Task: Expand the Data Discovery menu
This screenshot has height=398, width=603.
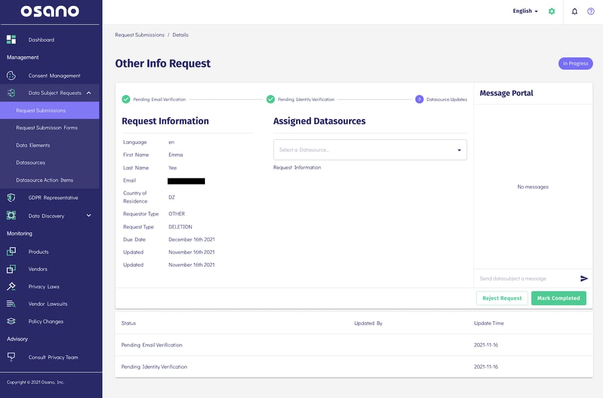Action: click(x=88, y=215)
